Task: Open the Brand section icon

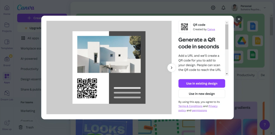Action: point(7,59)
